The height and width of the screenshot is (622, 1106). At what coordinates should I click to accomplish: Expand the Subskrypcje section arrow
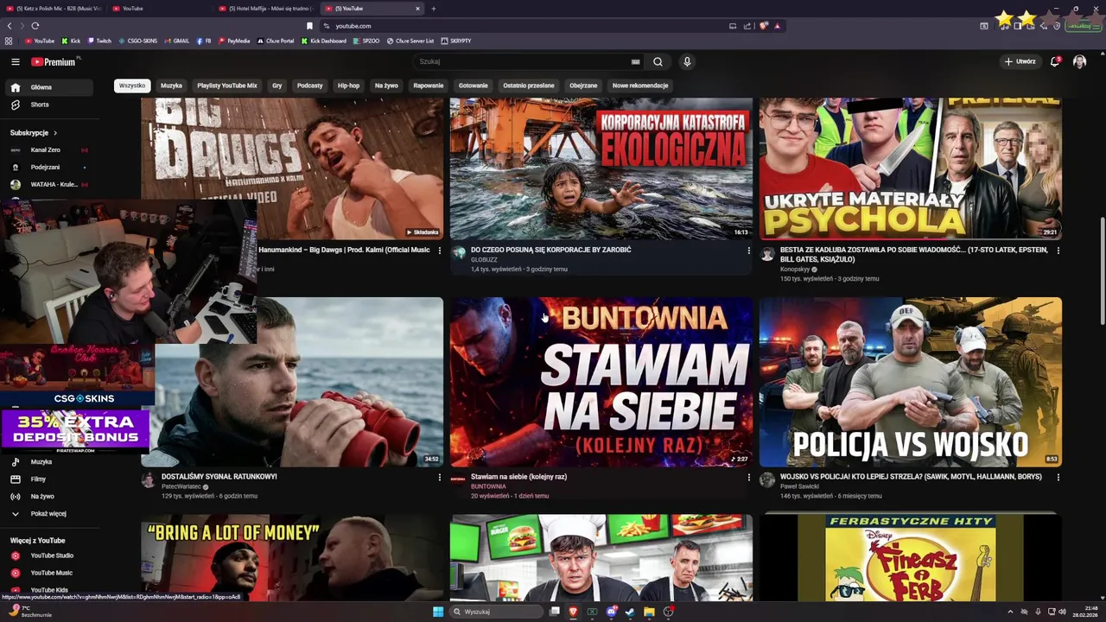[55, 133]
